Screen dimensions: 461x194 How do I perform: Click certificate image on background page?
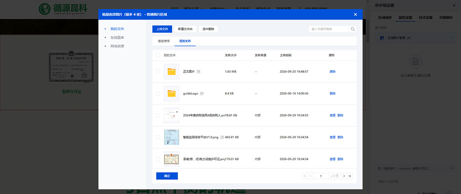(72, 67)
